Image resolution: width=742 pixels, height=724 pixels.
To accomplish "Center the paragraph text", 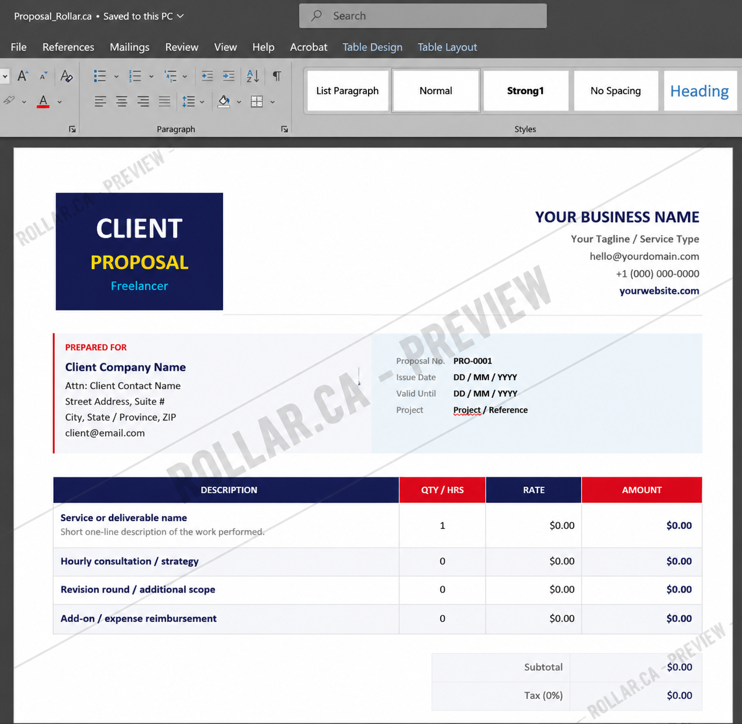I will click(x=122, y=102).
